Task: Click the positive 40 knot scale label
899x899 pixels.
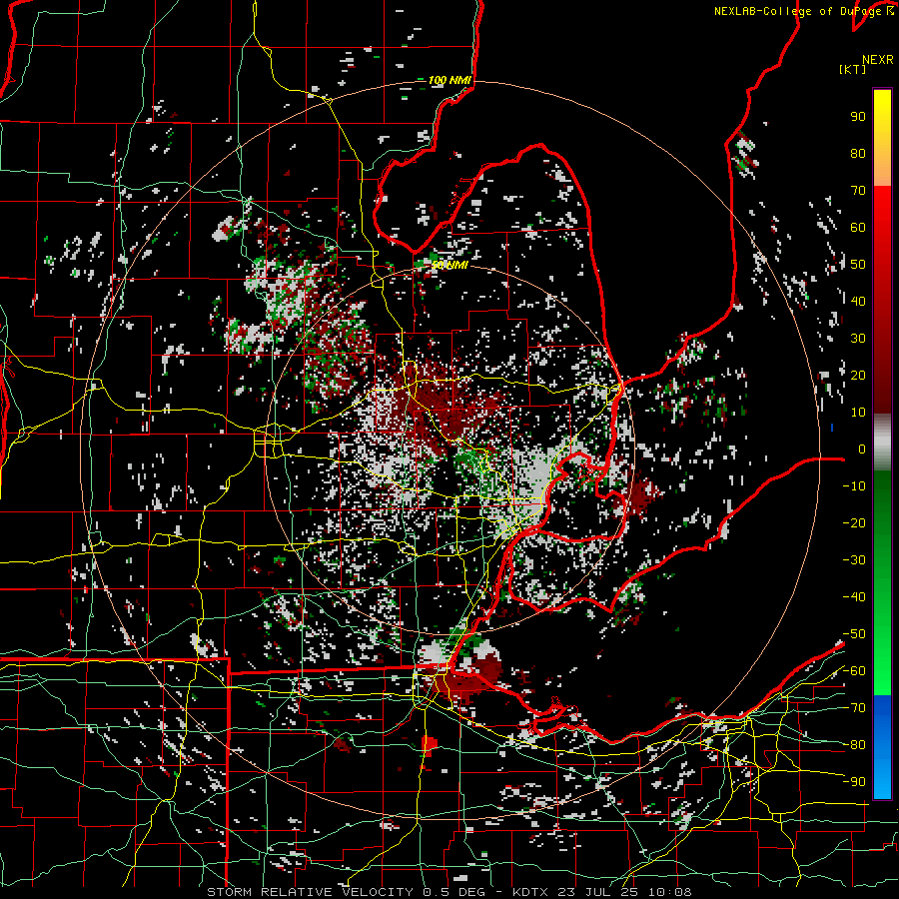Action: (x=858, y=301)
